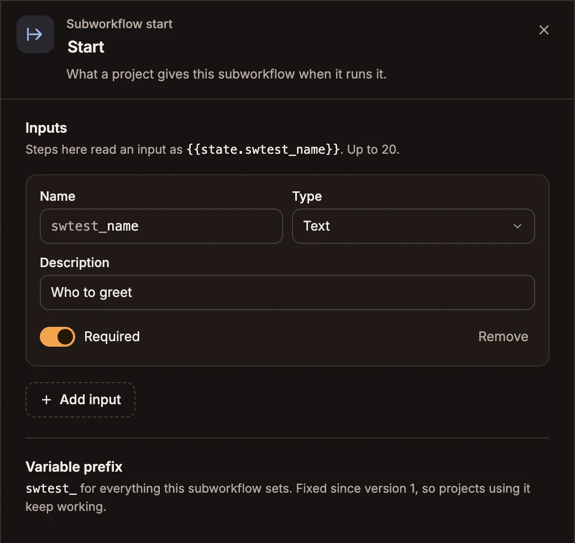The image size is (575, 543).
Task: Click the 'Required' label text
Action: (112, 337)
